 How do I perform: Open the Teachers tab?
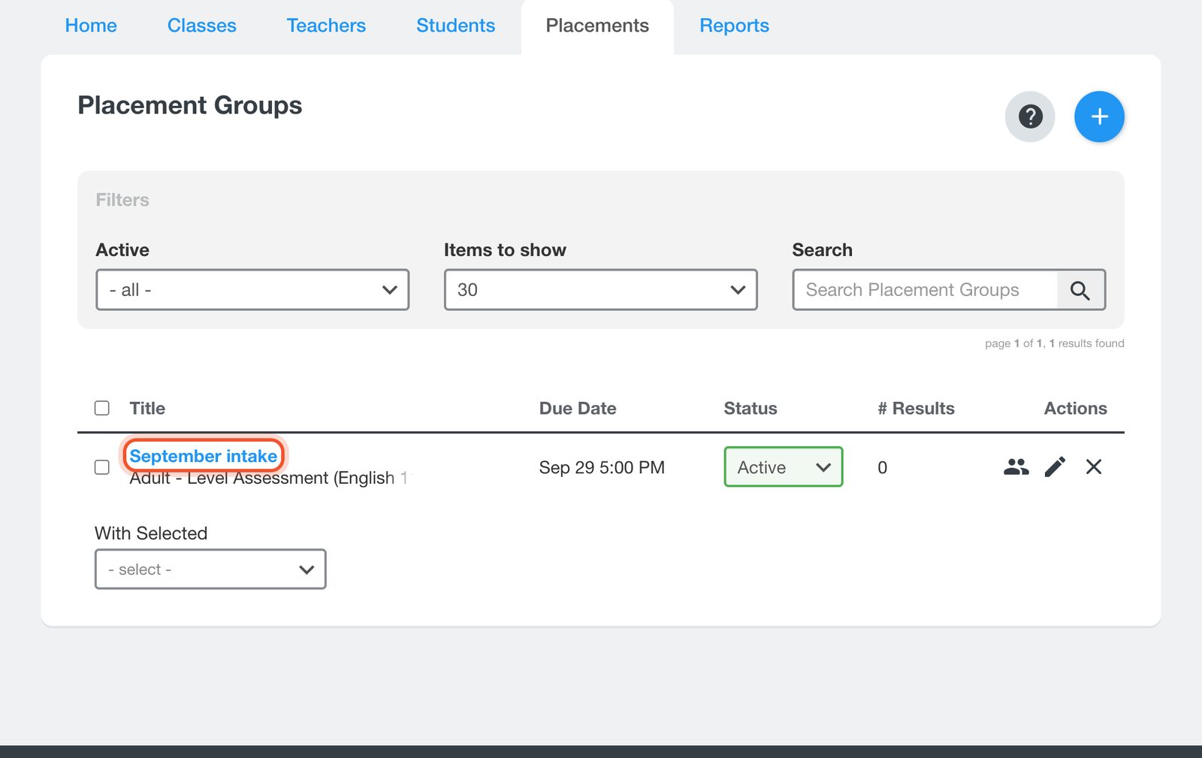(x=326, y=26)
